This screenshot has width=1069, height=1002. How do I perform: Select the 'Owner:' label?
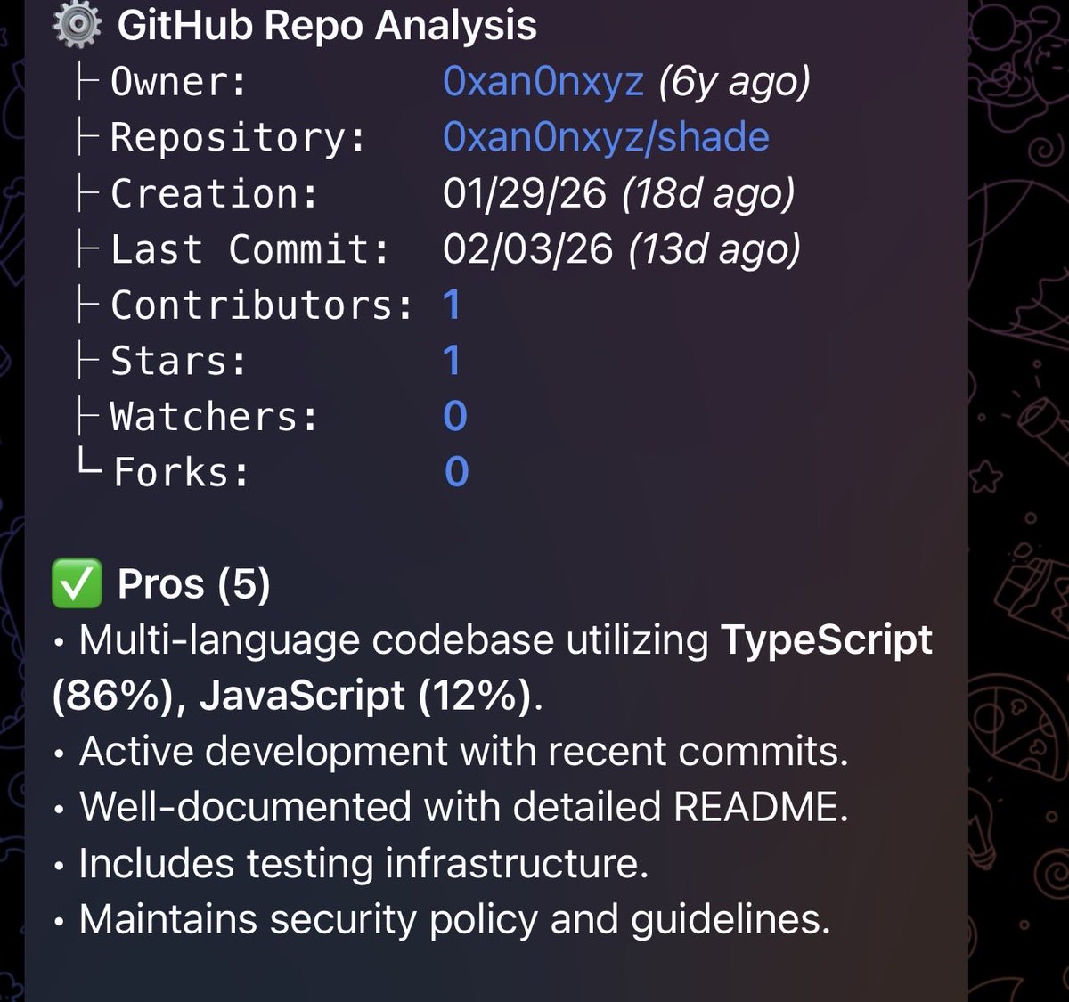(178, 82)
